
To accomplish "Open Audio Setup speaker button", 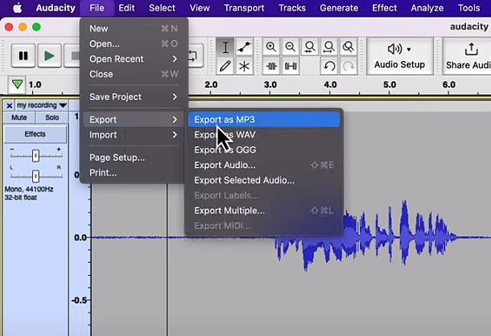I will coord(399,56).
